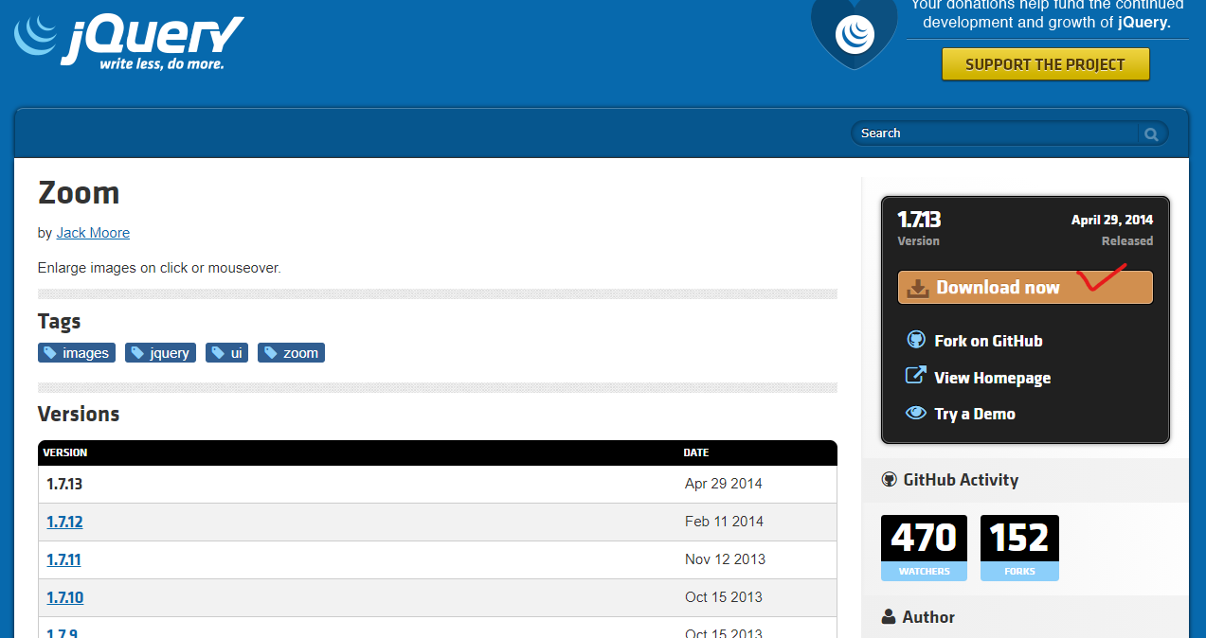Select the jquery tag

(160, 353)
